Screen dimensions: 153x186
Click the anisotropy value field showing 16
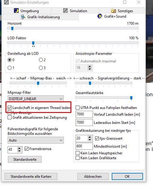82,68
